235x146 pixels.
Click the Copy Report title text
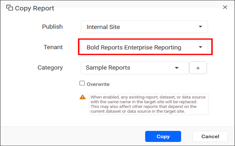click(x=35, y=8)
